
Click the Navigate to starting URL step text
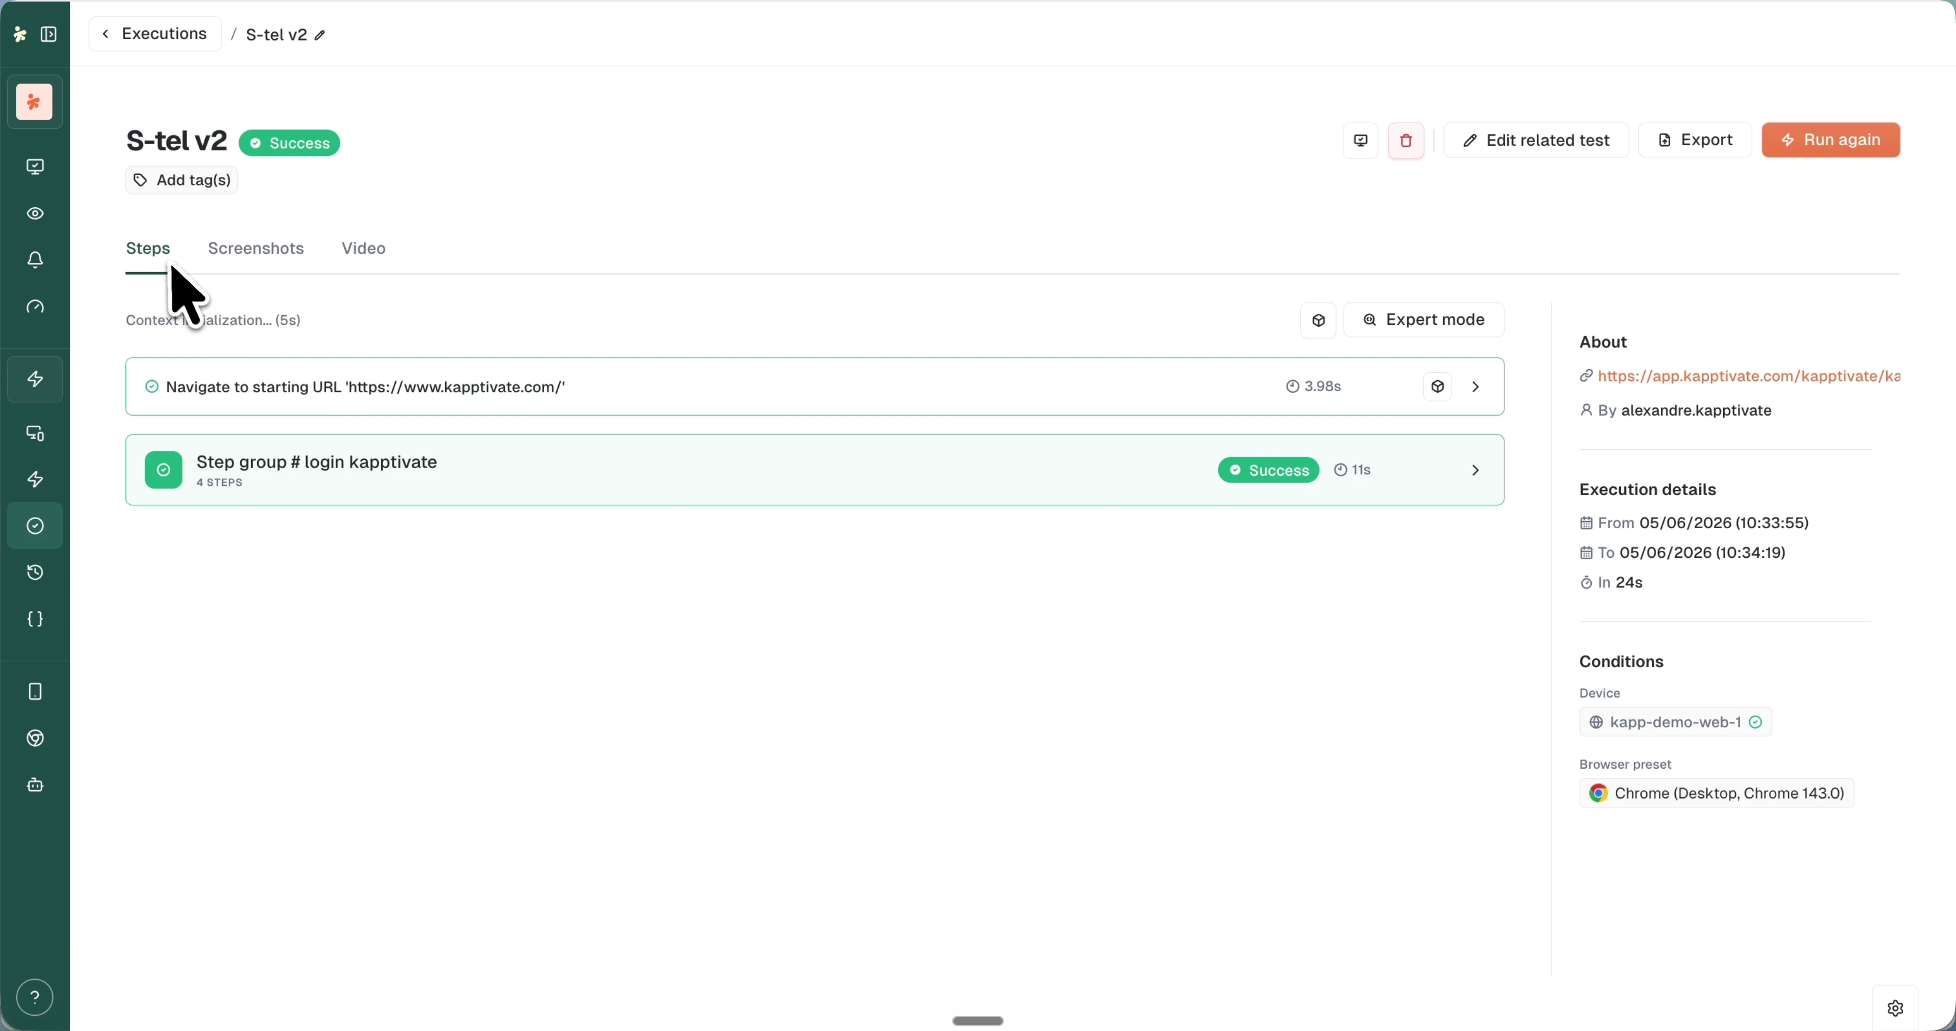coord(365,388)
